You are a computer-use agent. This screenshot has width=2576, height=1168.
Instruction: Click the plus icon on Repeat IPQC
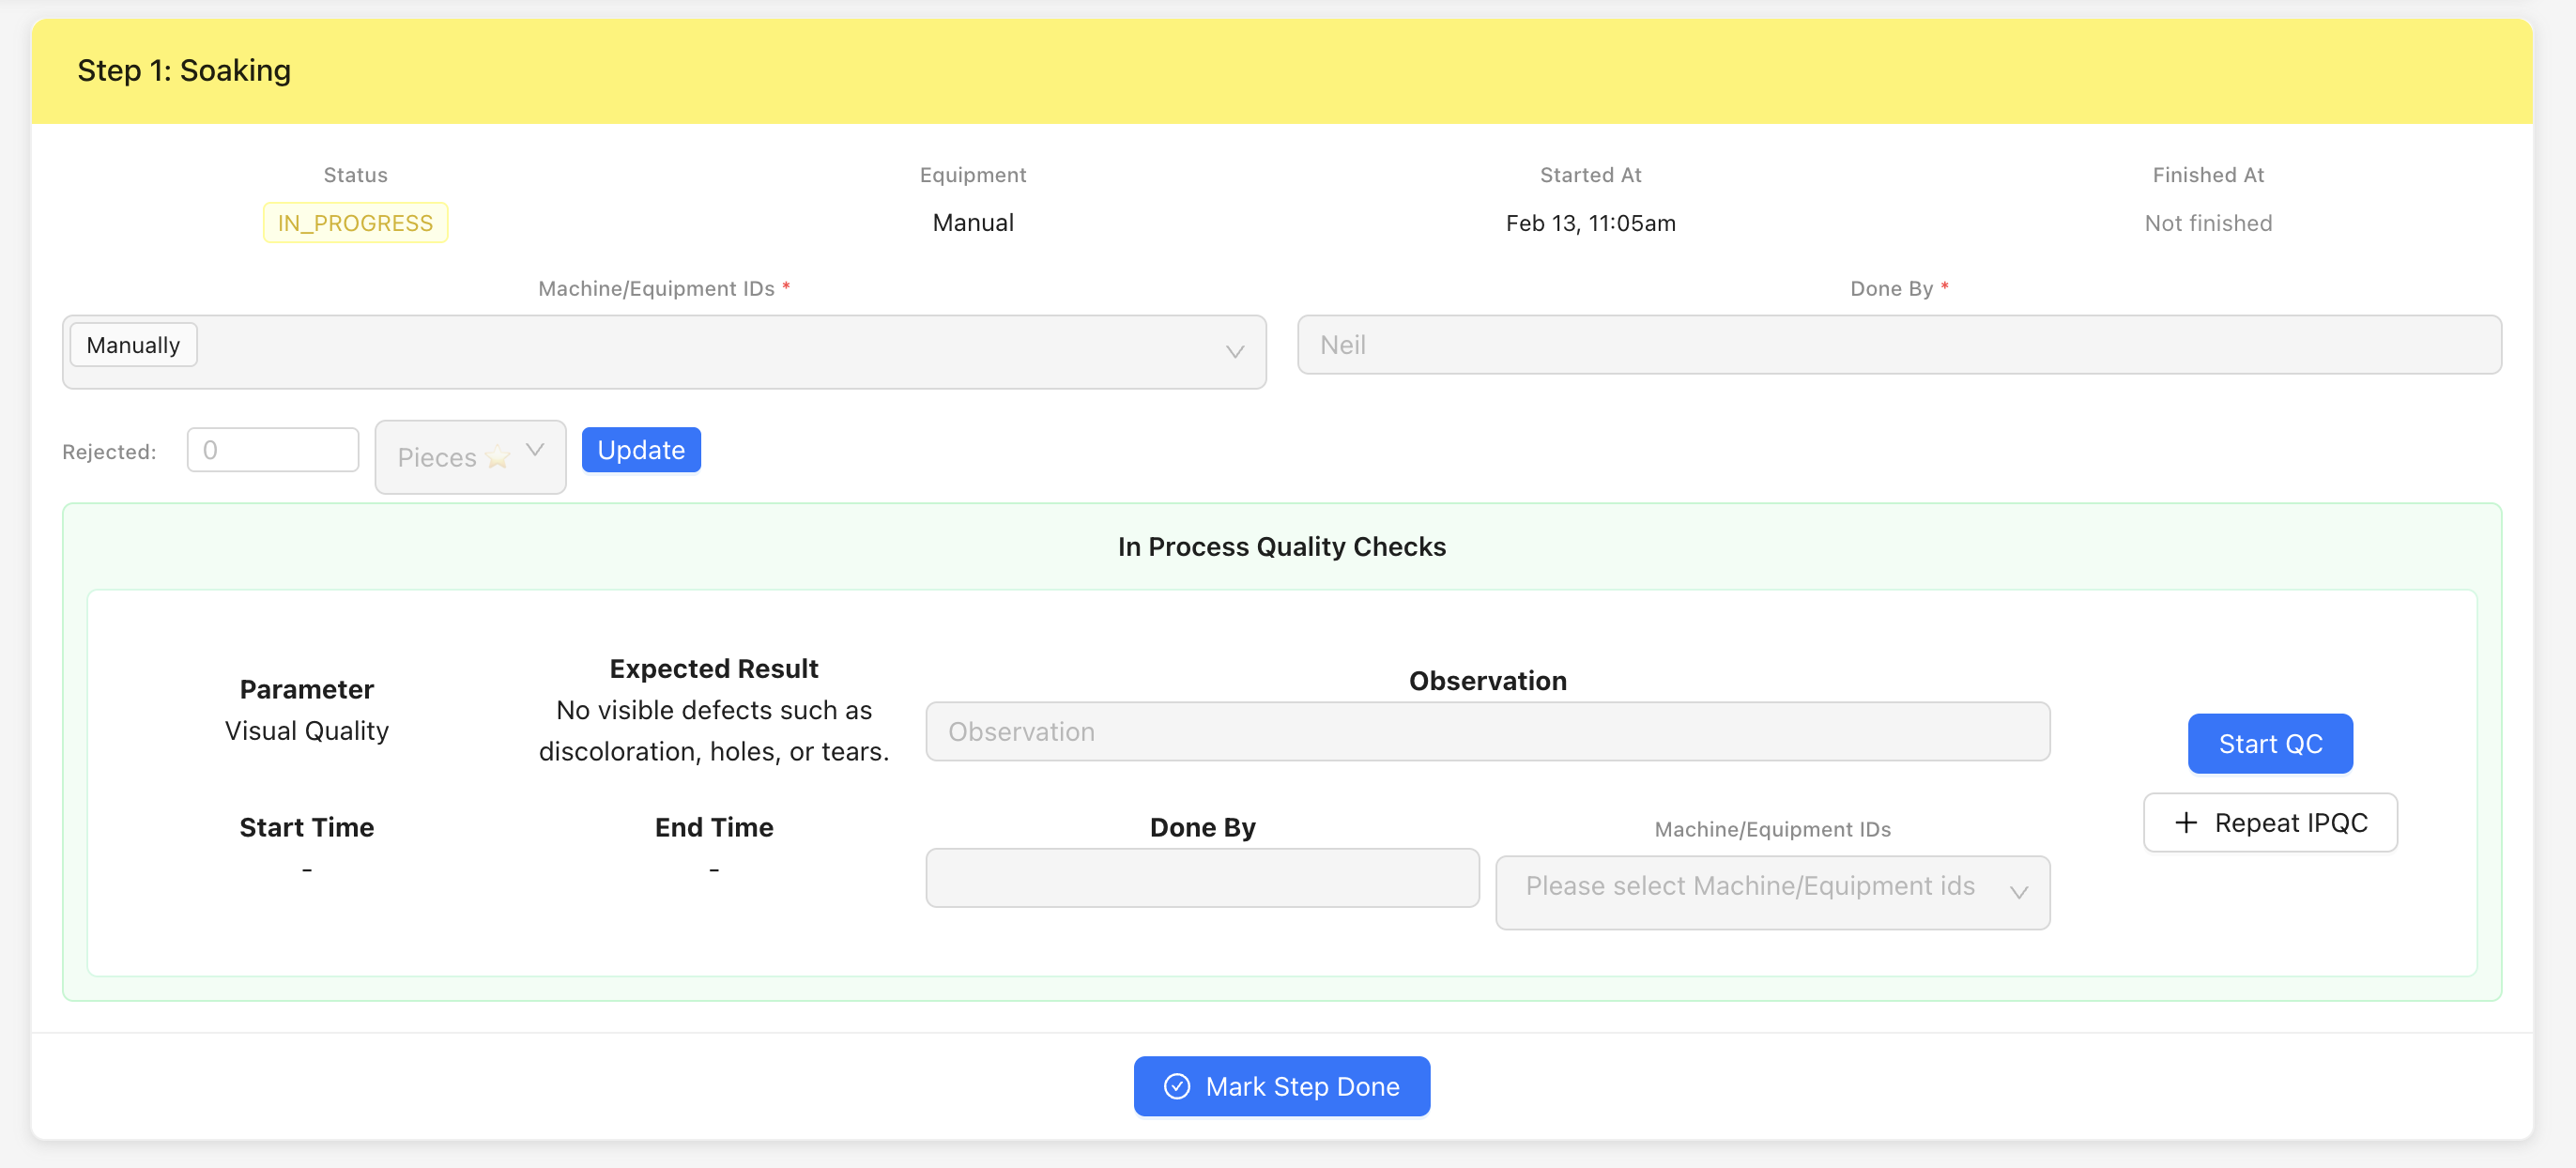(x=2185, y=822)
